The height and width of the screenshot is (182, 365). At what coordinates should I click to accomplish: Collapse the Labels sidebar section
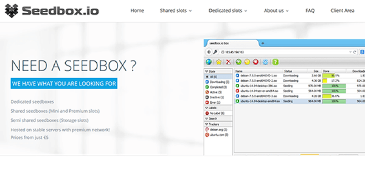click(x=219, y=108)
